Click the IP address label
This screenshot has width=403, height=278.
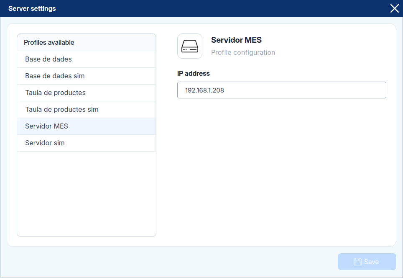pos(193,73)
